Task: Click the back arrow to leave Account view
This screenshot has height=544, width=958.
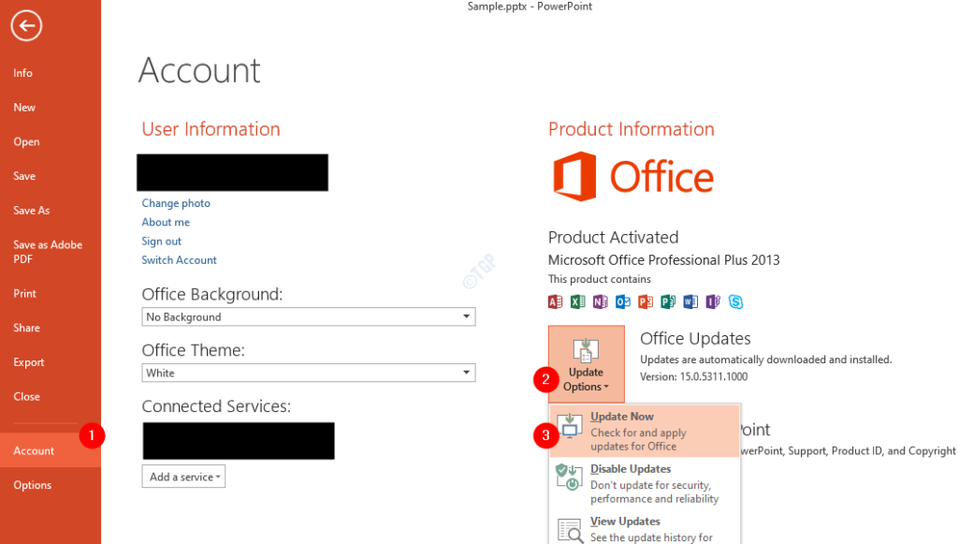Action: (x=25, y=25)
